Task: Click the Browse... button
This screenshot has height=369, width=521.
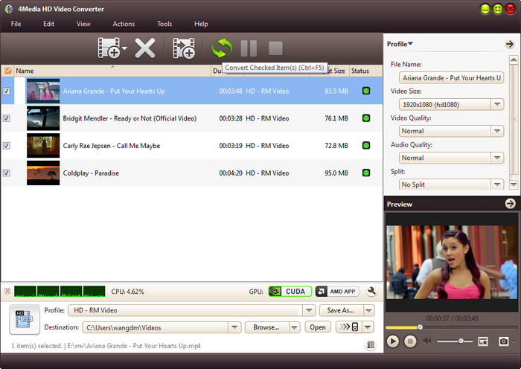Action: coord(266,327)
